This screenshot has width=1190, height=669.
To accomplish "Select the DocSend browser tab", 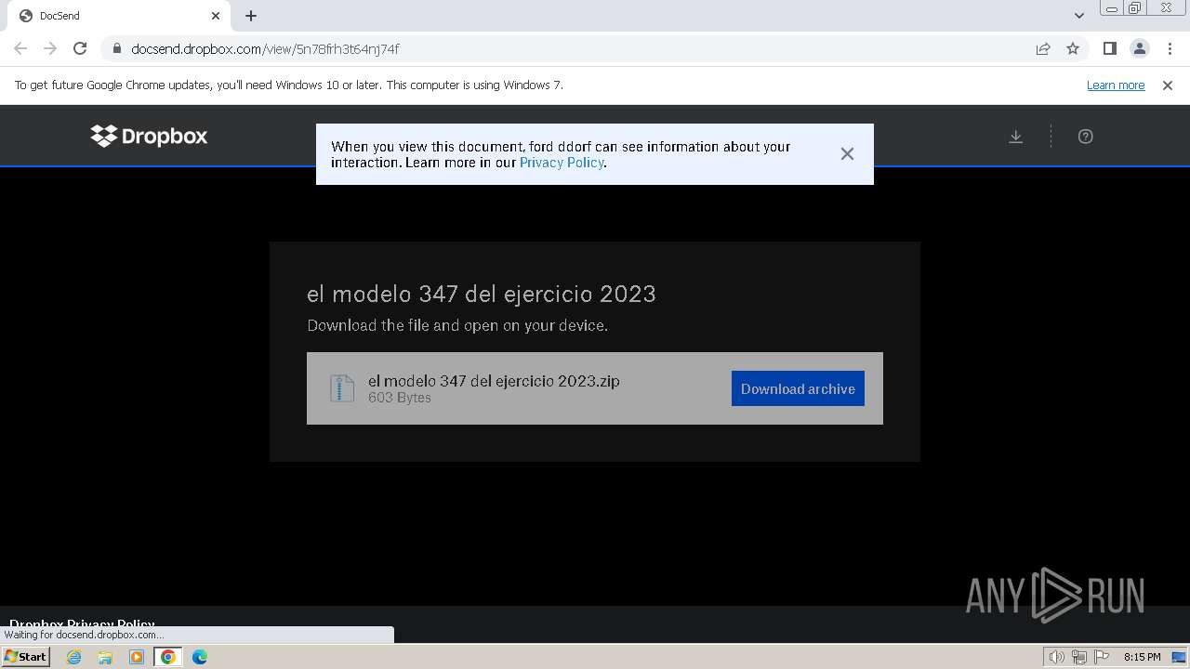I will (119, 16).
